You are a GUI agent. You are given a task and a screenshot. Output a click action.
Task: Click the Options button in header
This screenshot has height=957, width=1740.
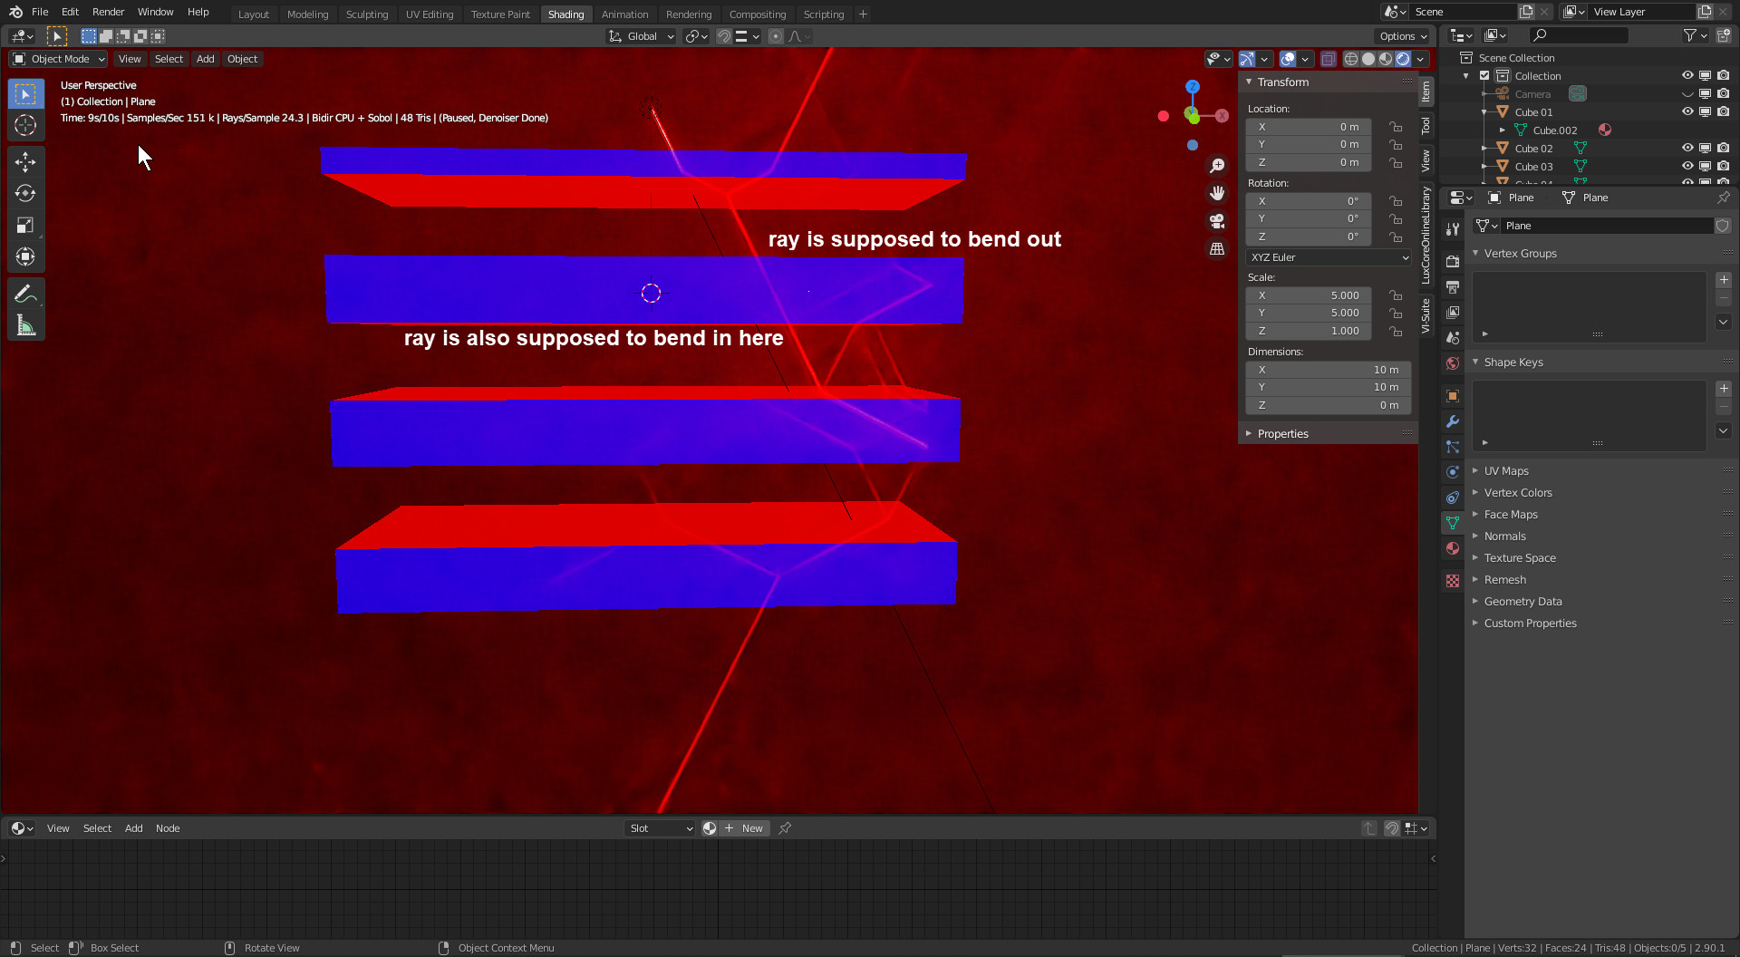coord(1402,36)
